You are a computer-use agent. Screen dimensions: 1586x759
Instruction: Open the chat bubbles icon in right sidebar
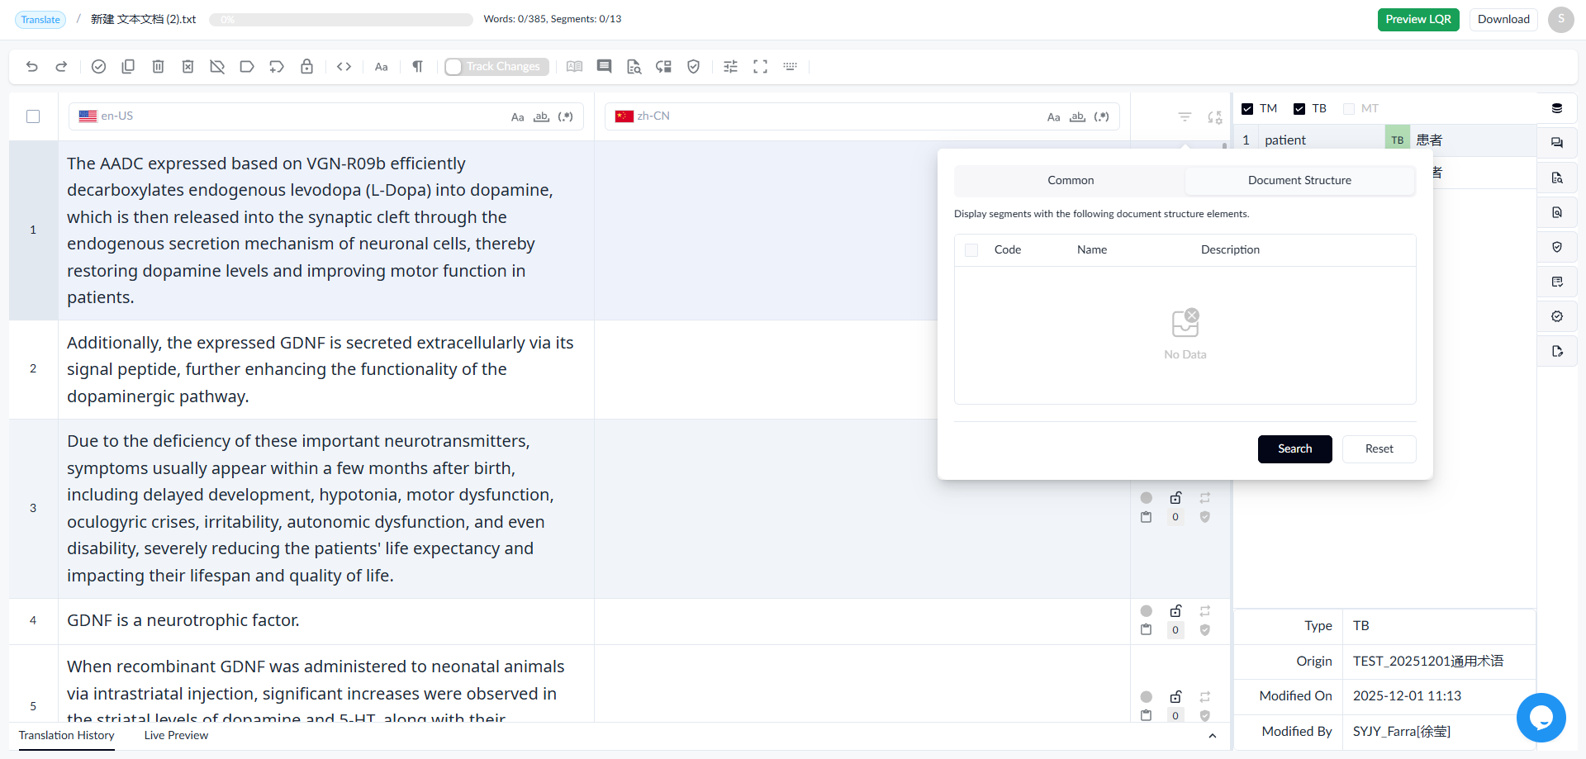[x=1557, y=143]
